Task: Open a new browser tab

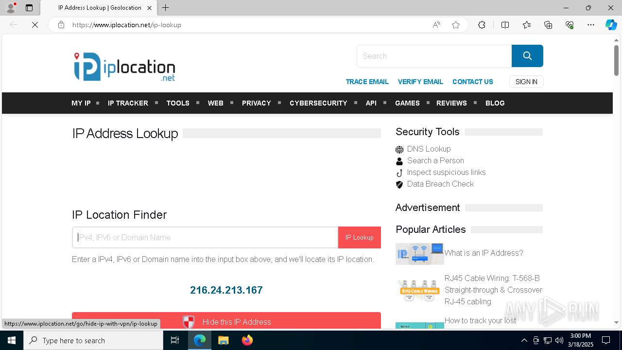Action: point(165,8)
